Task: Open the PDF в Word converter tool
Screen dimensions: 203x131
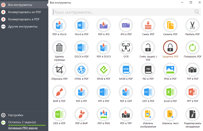Action: click(59, 25)
